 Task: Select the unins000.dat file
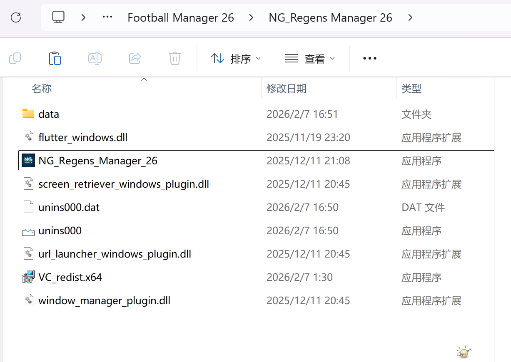click(69, 207)
